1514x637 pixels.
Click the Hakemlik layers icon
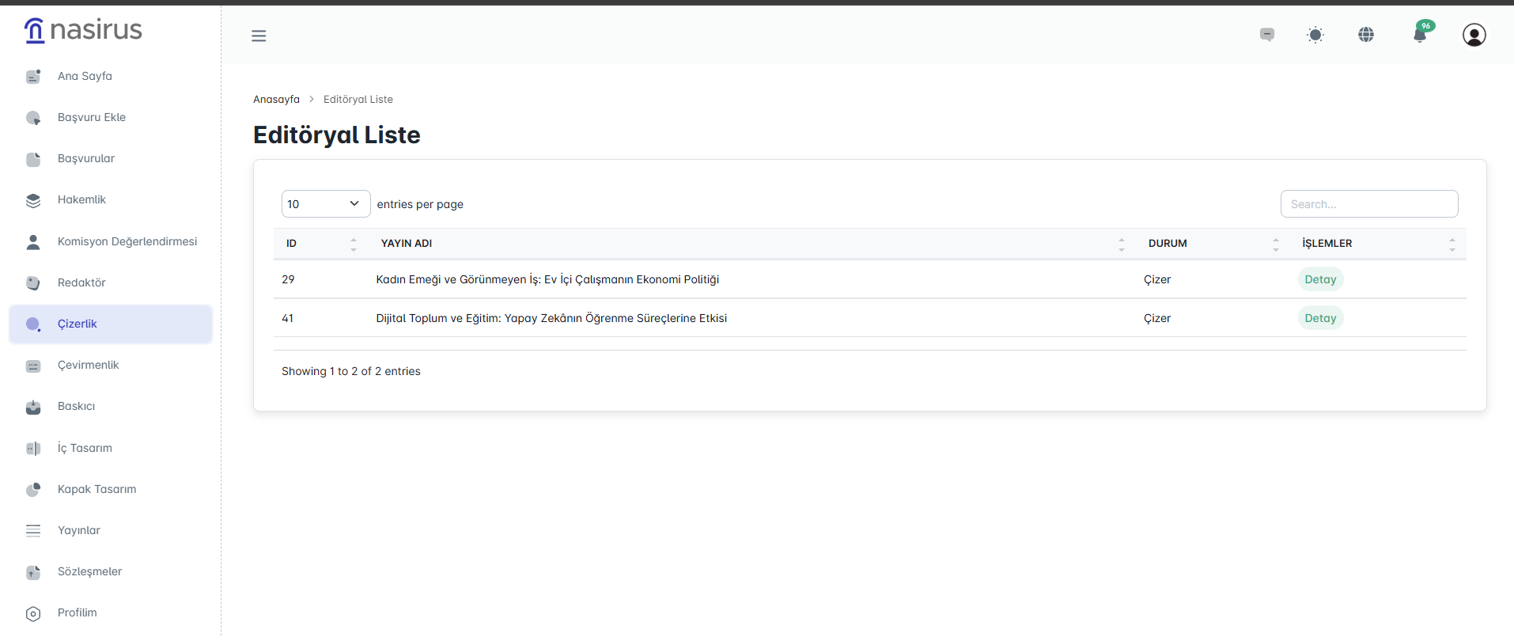(33, 200)
